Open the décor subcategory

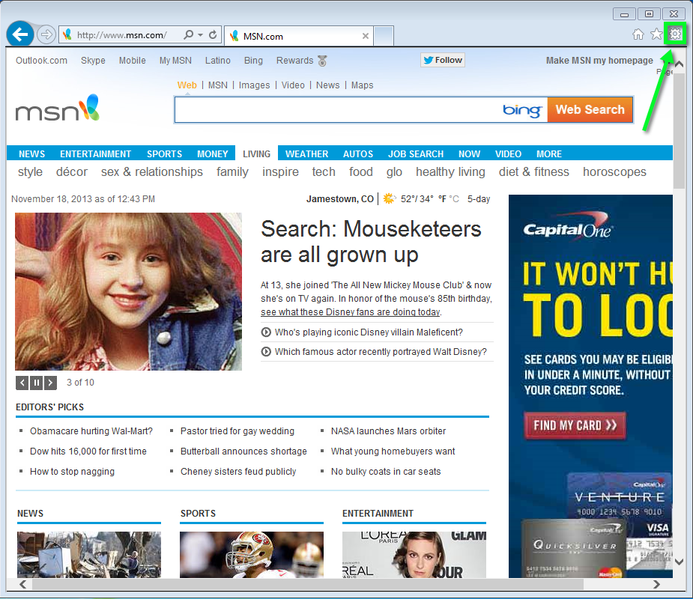click(72, 171)
